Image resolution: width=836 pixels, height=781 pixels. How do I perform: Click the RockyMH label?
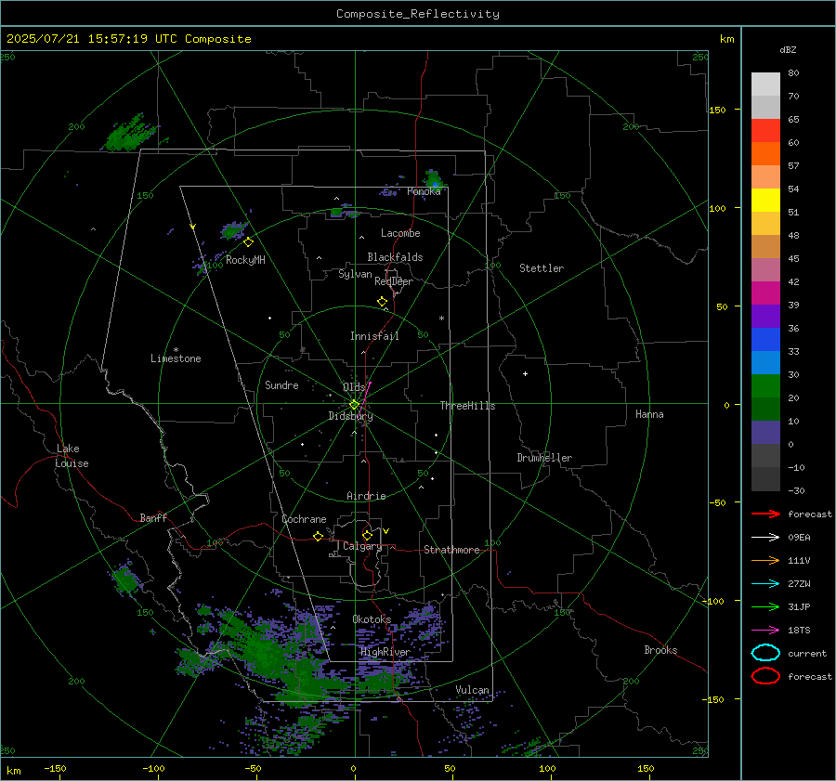pos(245,260)
